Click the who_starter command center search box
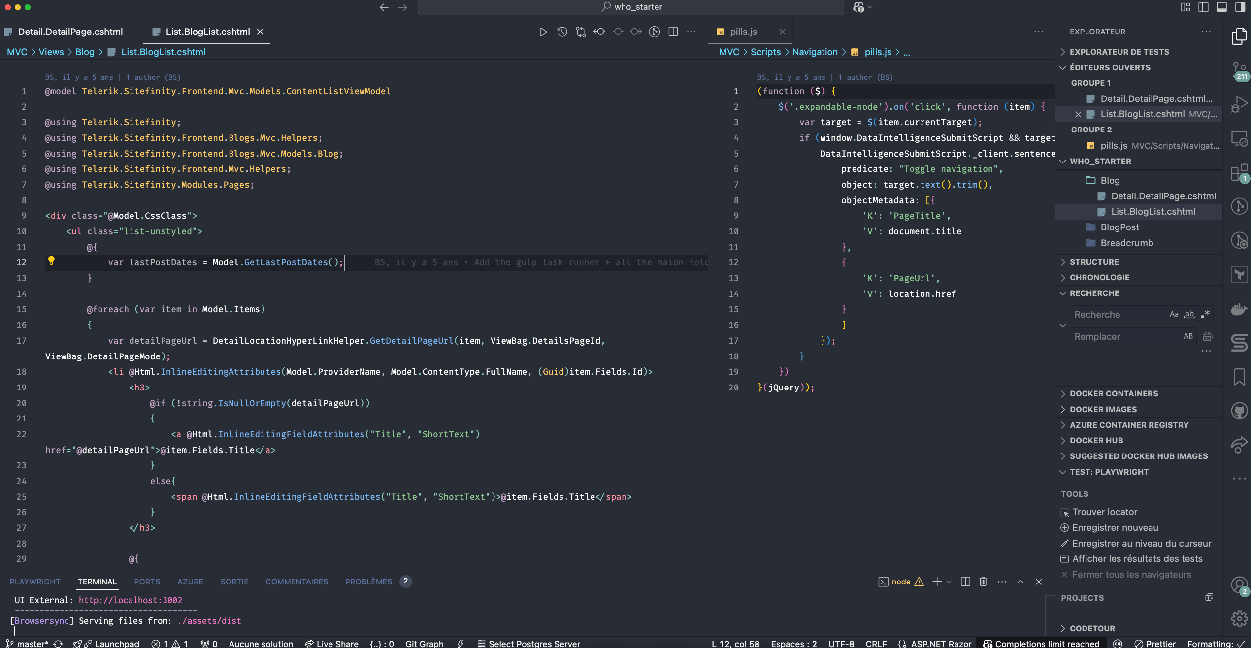 (x=631, y=7)
